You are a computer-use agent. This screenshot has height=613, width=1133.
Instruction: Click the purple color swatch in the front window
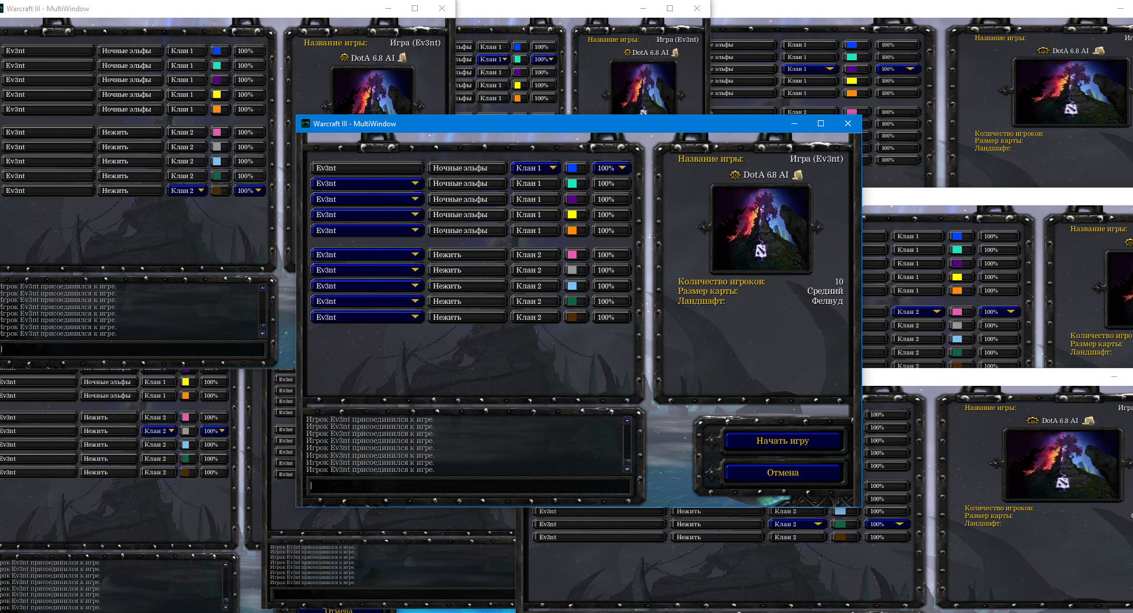(x=572, y=199)
